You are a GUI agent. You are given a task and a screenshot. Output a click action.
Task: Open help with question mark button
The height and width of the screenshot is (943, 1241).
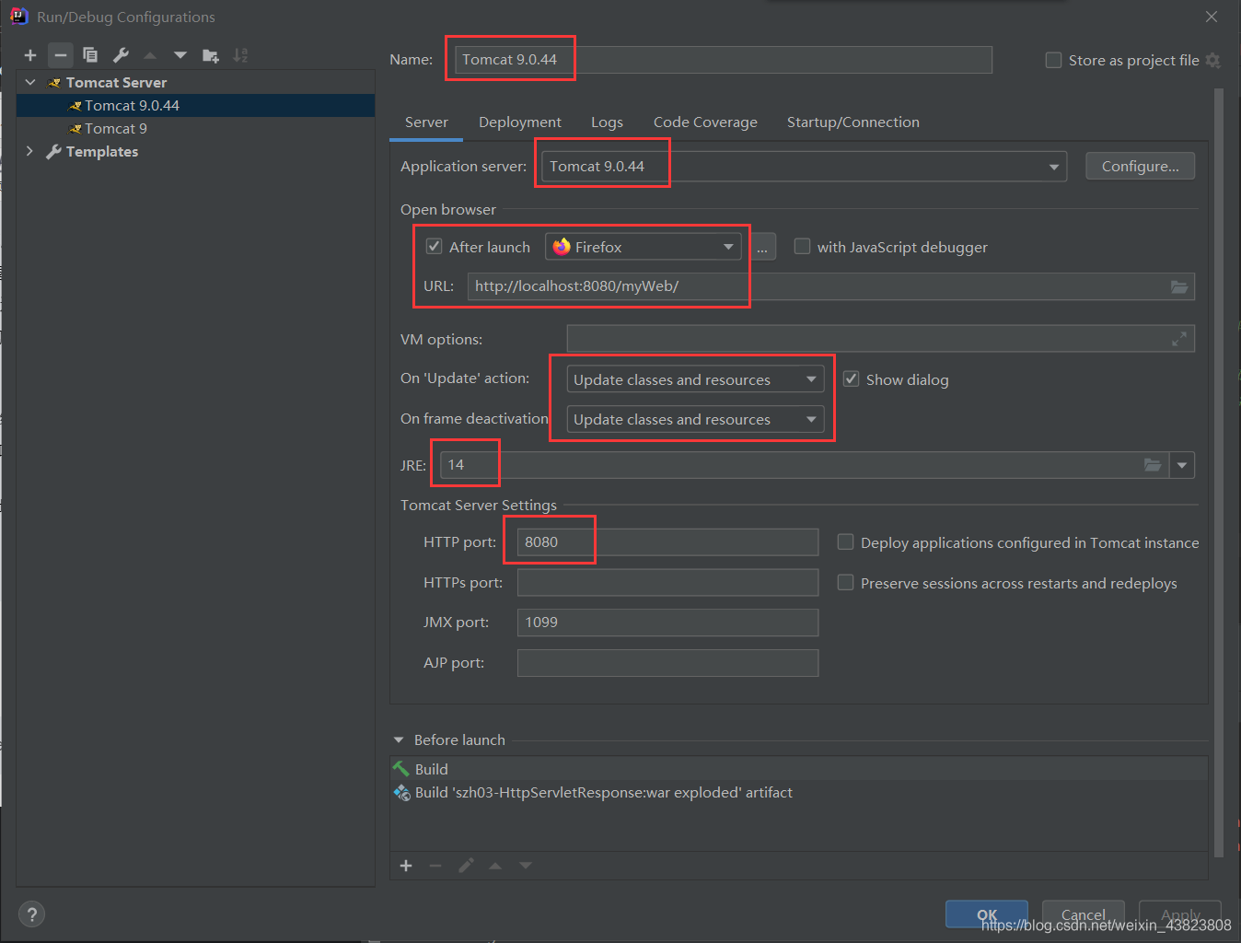[32, 914]
